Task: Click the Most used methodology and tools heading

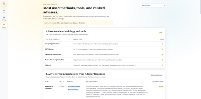Action: (66, 31)
